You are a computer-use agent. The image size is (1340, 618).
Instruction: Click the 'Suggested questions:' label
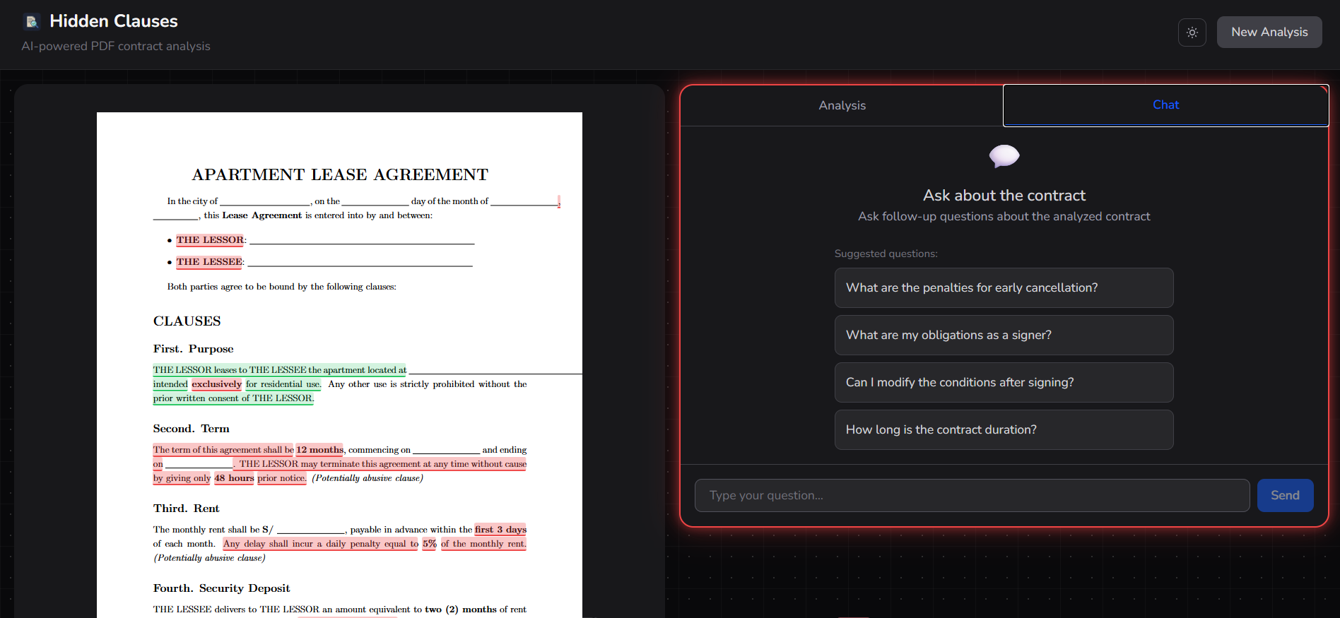(886, 254)
